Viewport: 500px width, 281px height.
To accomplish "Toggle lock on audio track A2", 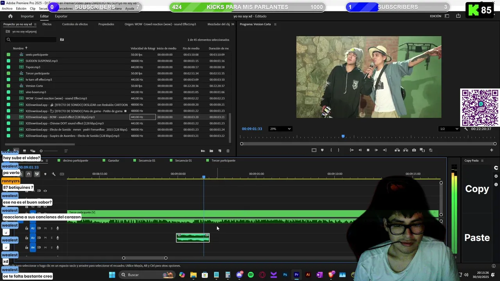I will point(27,228).
